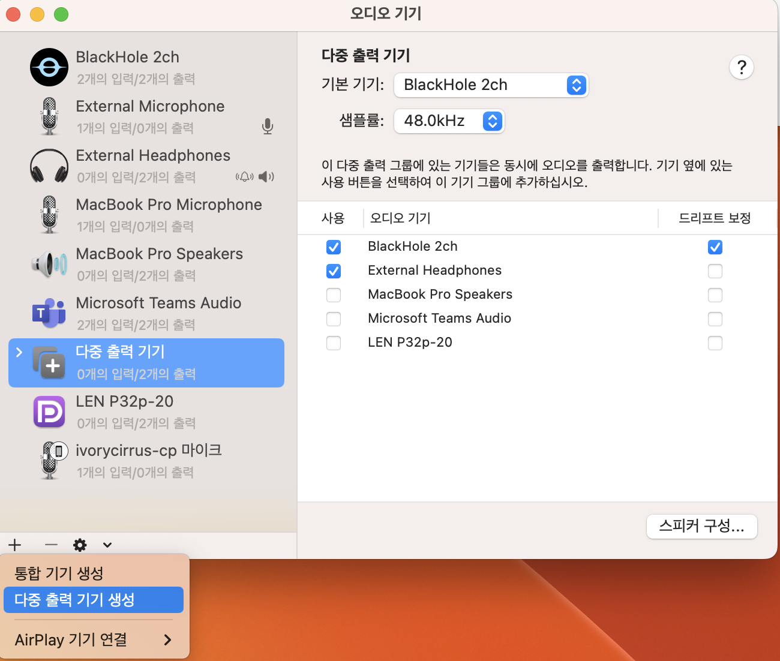Open the chevron menu beside the gear
The image size is (780, 661).
107,545
